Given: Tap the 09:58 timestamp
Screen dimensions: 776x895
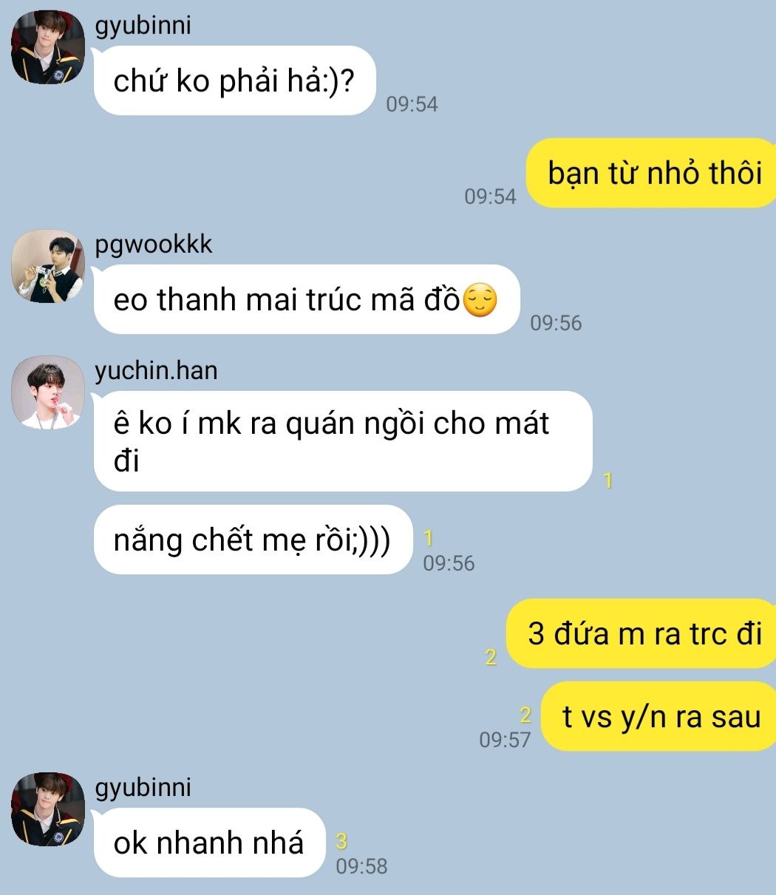Looking at the screenshot, I should [361, 866].
